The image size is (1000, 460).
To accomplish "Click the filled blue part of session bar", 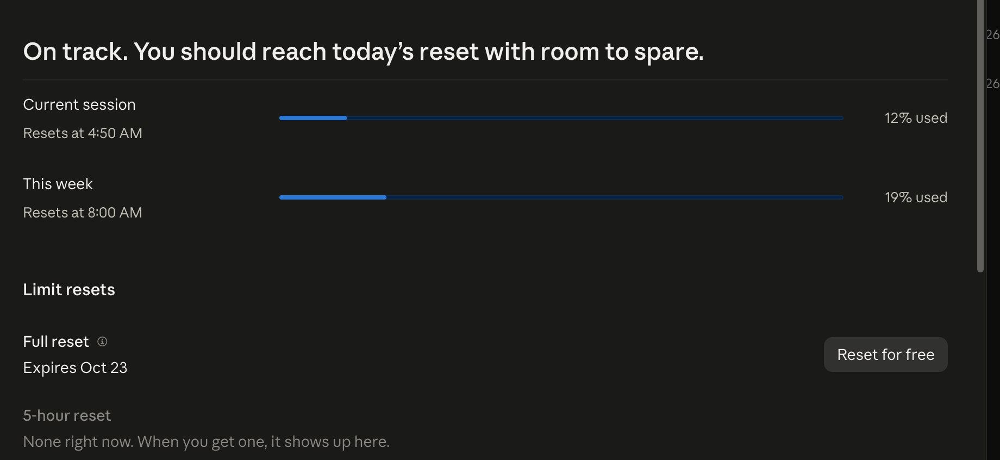I will 313,118.
